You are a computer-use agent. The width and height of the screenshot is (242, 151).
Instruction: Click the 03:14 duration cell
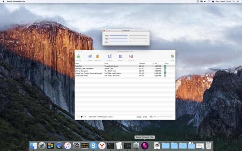pos(141,69)
